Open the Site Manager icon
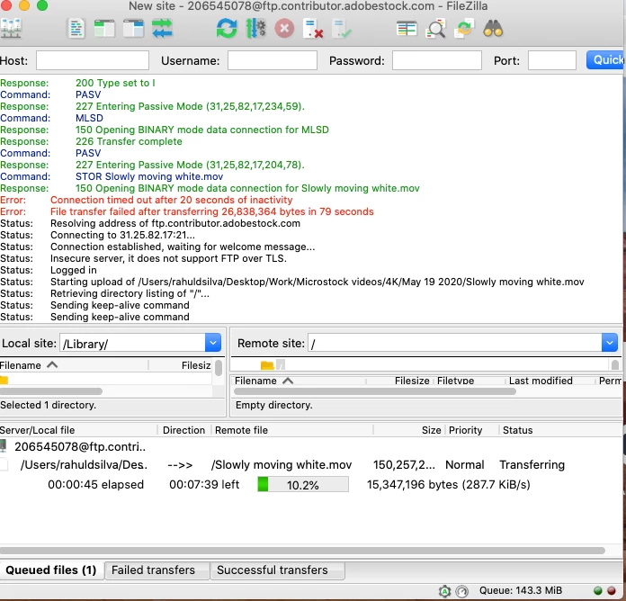This screenshot has height=601, width=626. point(11,29)
